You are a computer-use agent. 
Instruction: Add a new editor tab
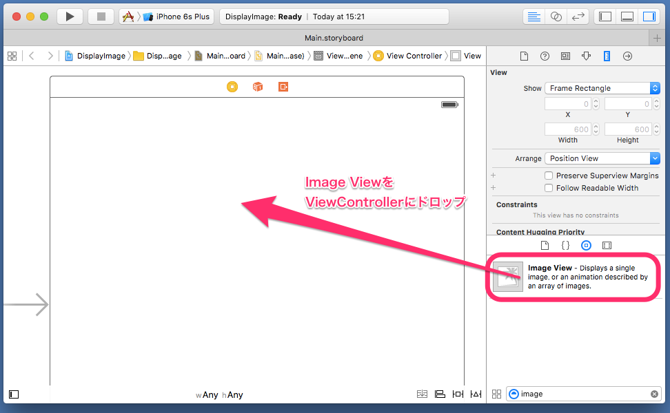pos(657,38)
